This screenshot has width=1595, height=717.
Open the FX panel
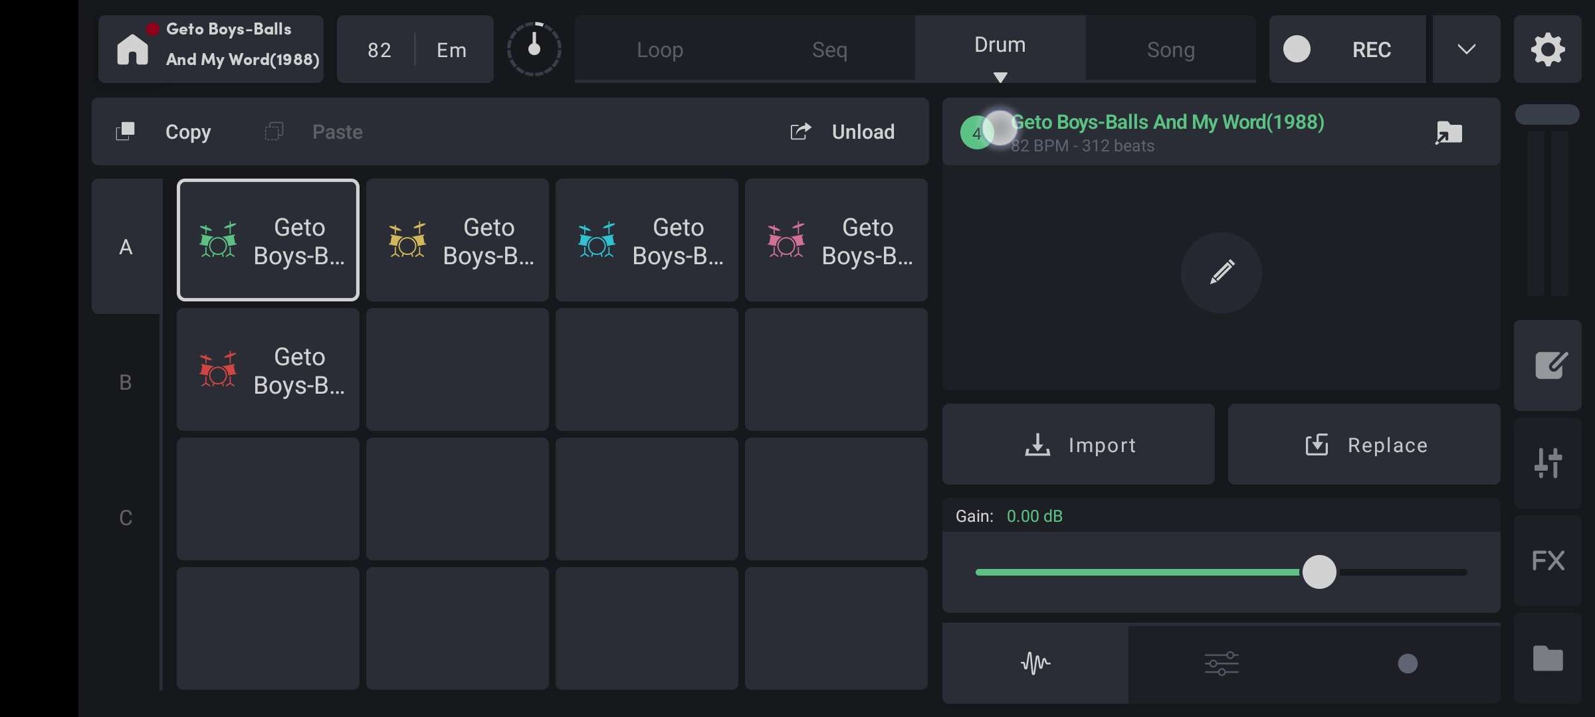click(x=1548, y=560)
